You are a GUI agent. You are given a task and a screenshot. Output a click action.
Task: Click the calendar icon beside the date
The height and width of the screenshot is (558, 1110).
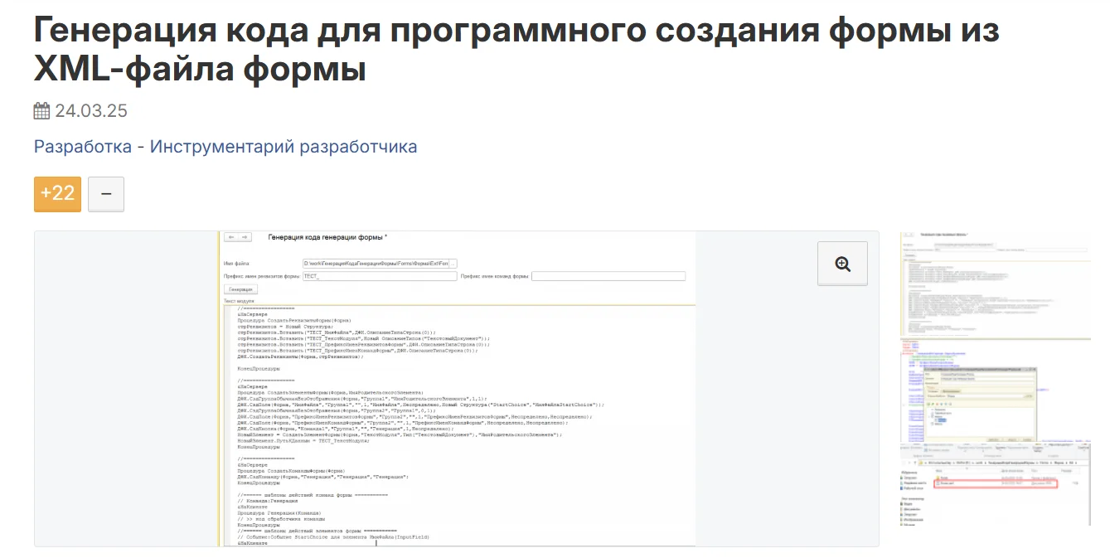pos(42,111)
